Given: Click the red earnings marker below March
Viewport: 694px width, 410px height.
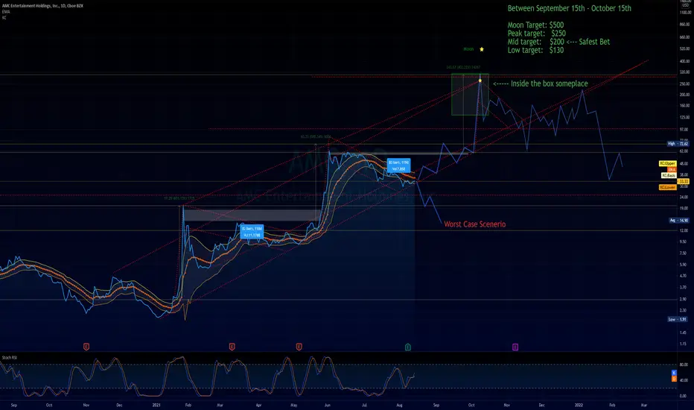Looking at the screenshot, I should tap(232, 347).
